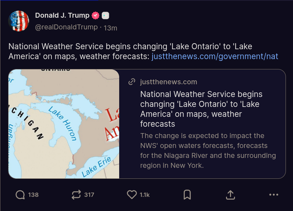
Task: Like the post with heart icon
Action: coord(132,195)
